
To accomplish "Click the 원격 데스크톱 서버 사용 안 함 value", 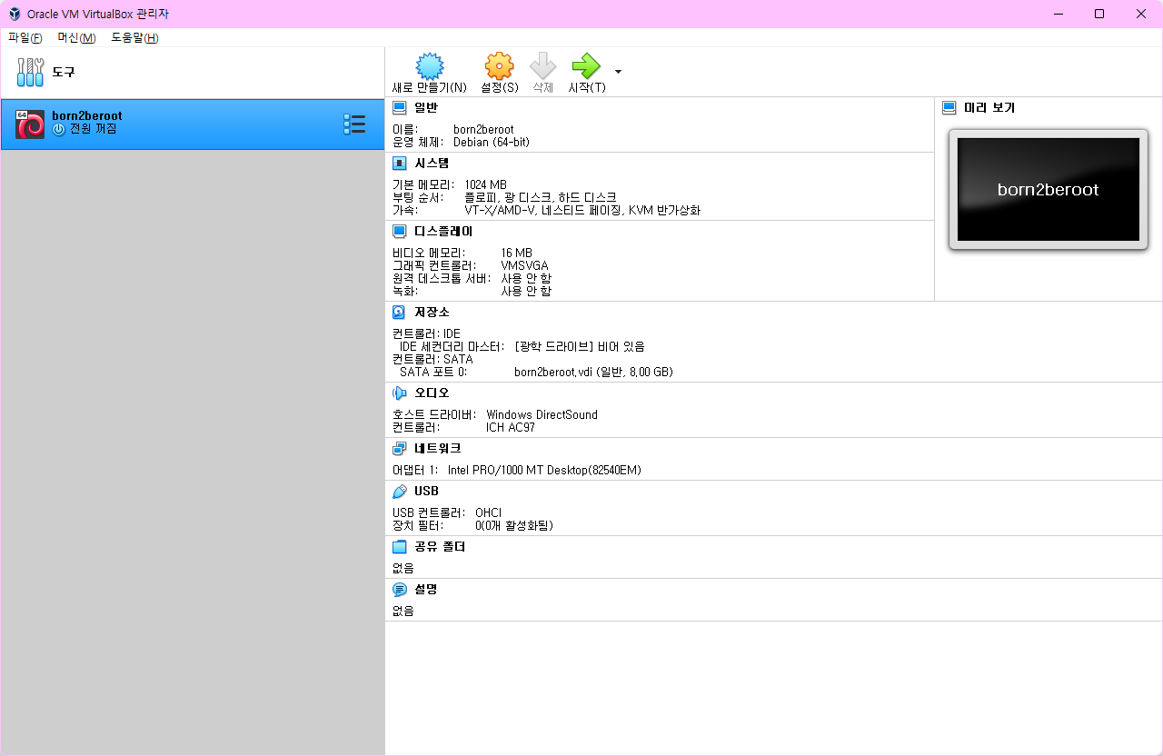I will tap(526, 278).
